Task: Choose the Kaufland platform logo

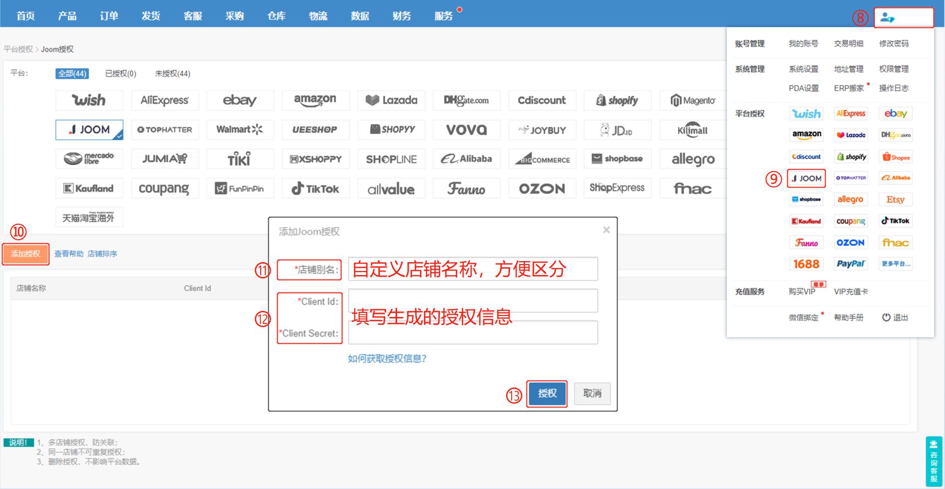Action: point(89,188)
